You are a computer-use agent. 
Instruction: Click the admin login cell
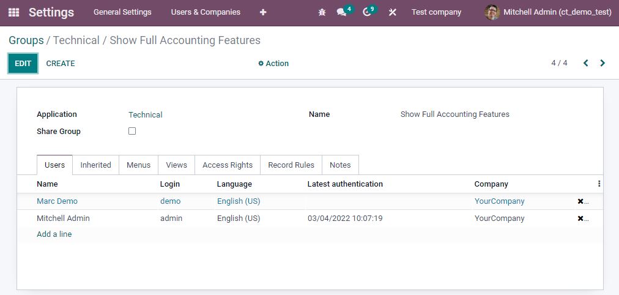[x=171, y=218]
